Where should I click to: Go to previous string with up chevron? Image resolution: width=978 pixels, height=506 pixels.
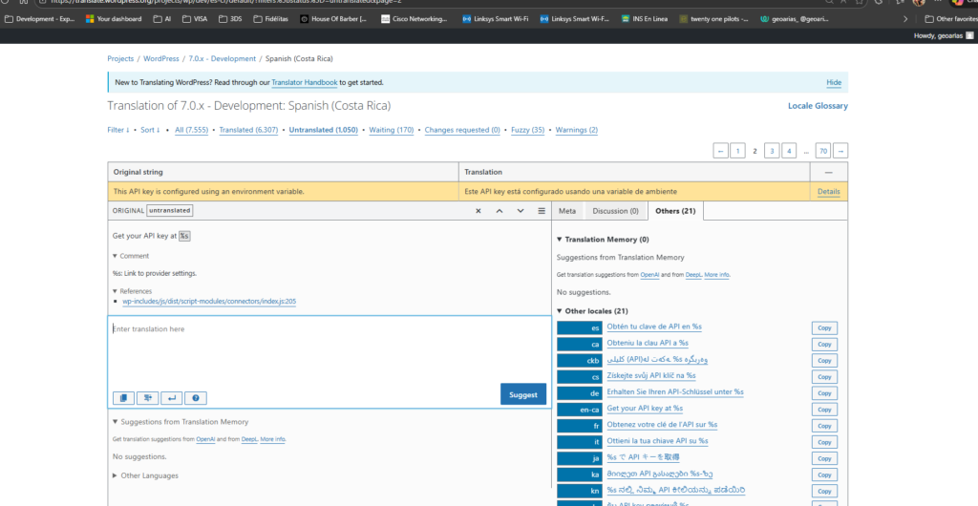pyautogui.click(x=500, y=211)
